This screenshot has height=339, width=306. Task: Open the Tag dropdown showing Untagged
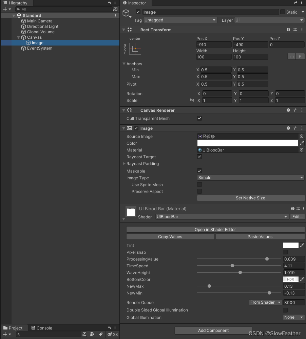180,20
